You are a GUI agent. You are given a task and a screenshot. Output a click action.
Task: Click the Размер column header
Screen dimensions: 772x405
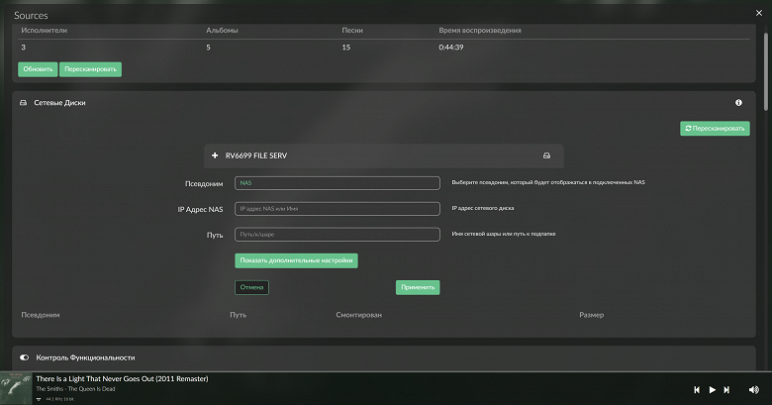pyautogui.click(x=591, y=315)
